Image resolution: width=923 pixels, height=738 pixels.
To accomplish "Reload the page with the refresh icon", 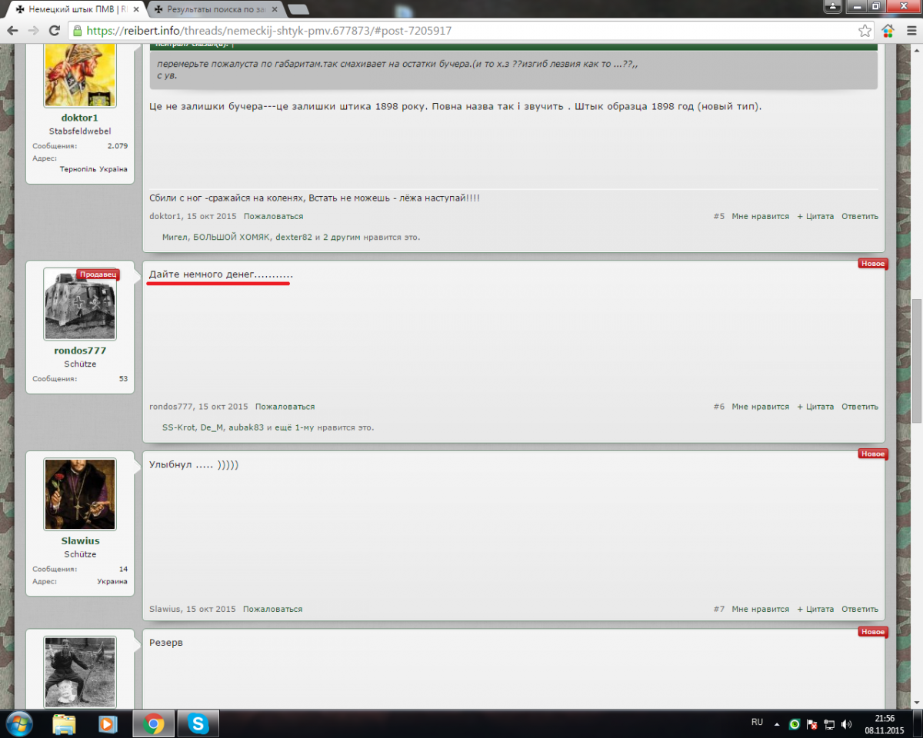I will click(x=54, y=31).
